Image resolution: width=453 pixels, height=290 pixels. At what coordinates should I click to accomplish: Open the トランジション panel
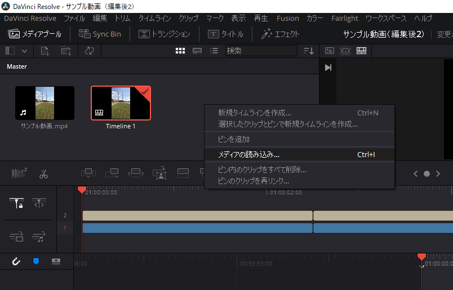coord(164,34)
